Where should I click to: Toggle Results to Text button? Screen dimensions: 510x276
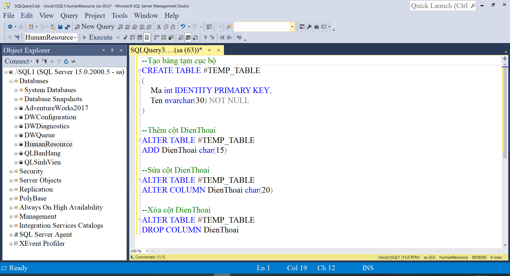[181, 37]
